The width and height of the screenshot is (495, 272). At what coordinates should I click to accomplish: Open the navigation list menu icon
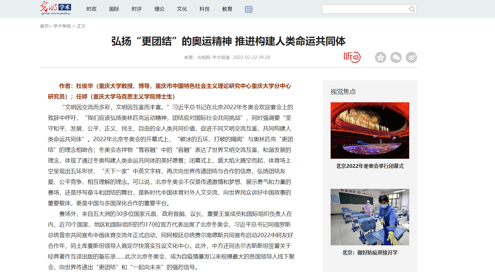[x=248, y=9]
